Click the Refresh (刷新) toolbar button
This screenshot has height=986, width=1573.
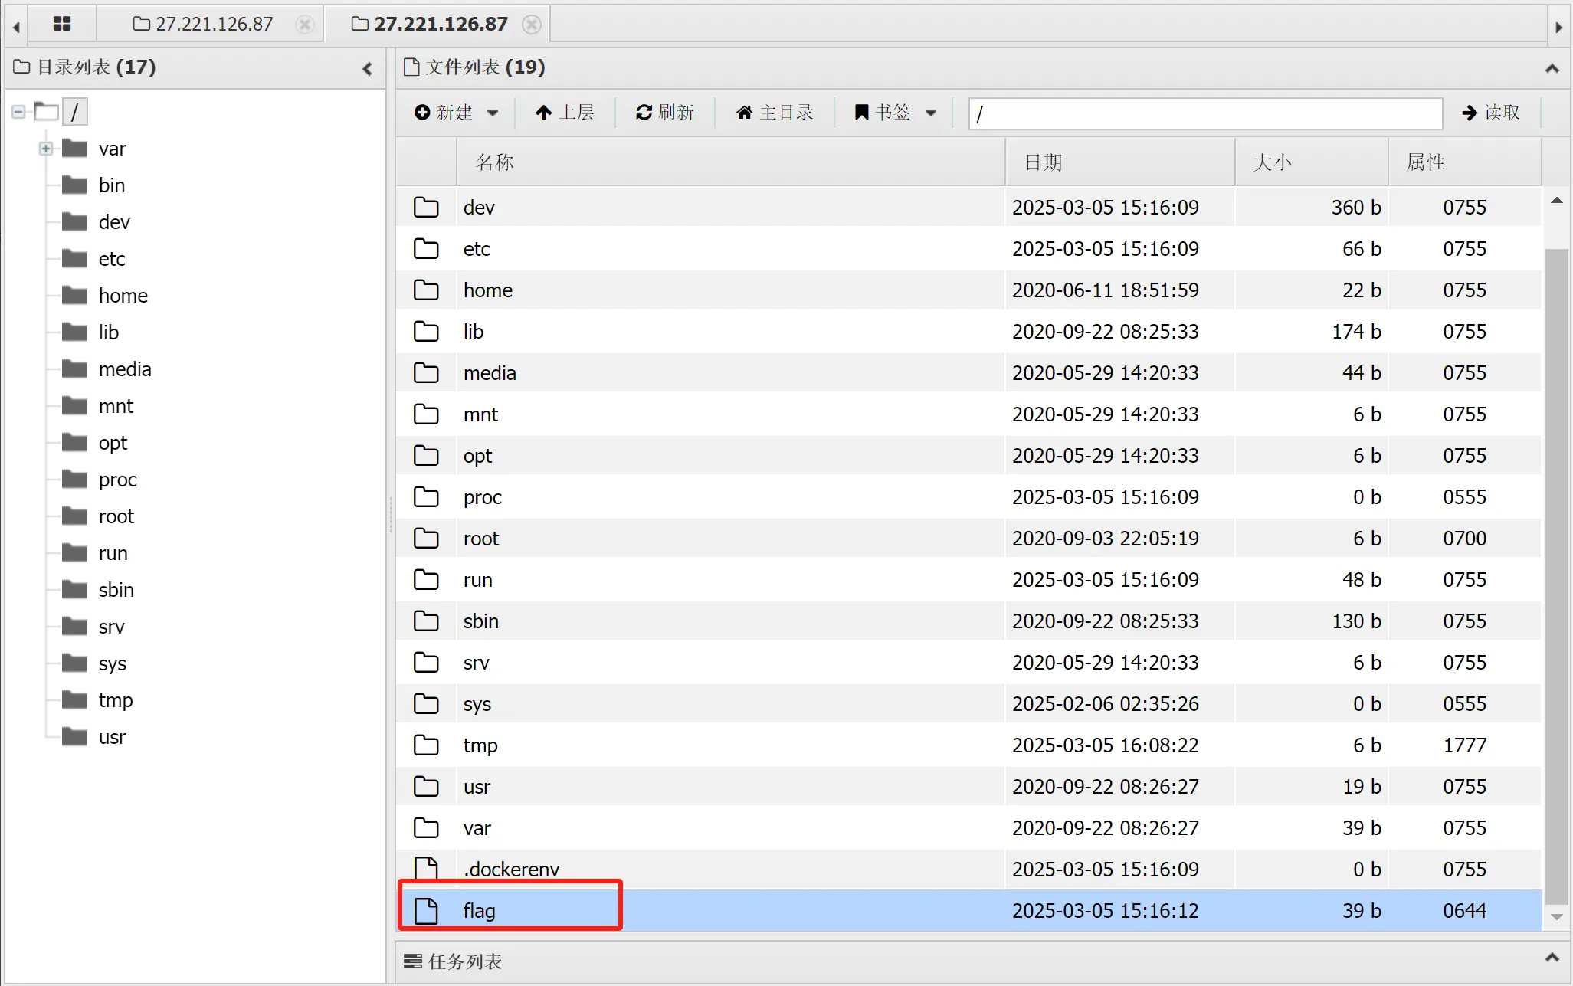click(x=664, y=113)
